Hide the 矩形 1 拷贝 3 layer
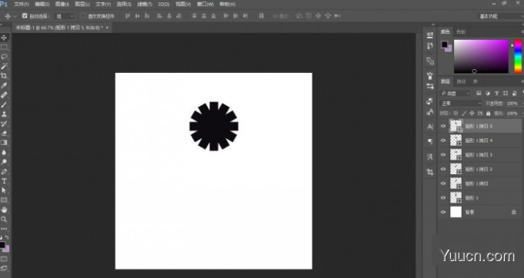Viewport: 524px width, 278px height. 443,155
